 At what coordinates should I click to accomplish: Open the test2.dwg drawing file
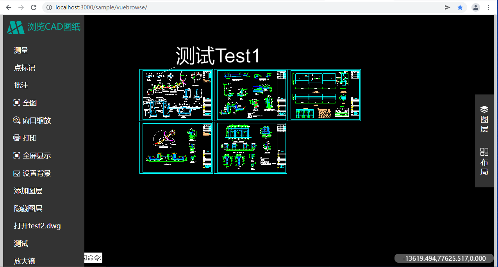click(37, 226)
